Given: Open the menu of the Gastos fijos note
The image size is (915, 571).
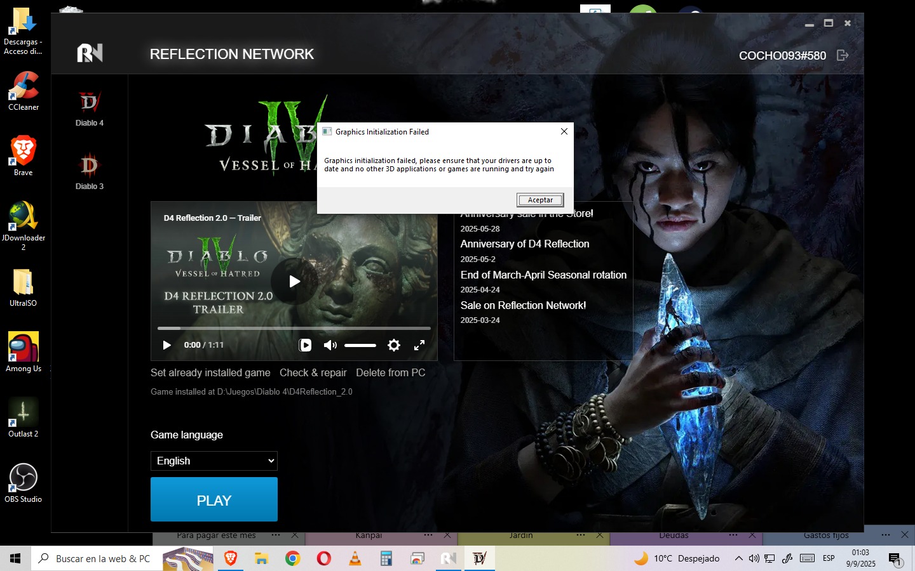Looking at the screenshot, I should [x=886, y=535].
